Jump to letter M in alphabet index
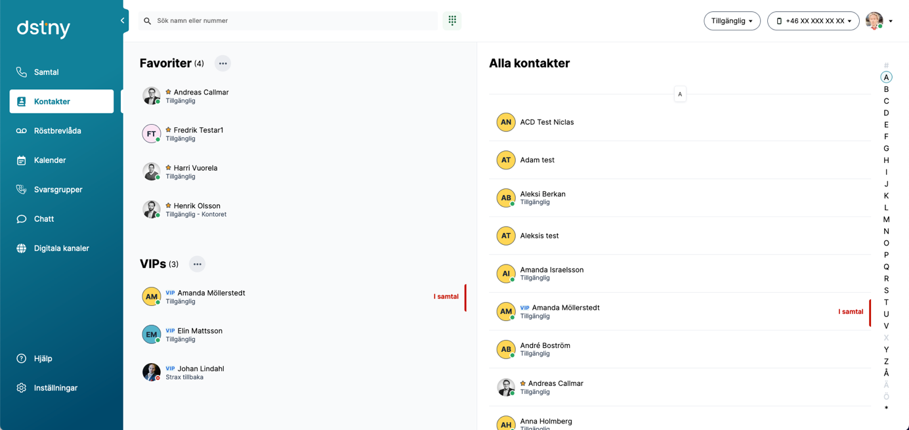This screenshot has height=430, width=909. click(886, 219)
